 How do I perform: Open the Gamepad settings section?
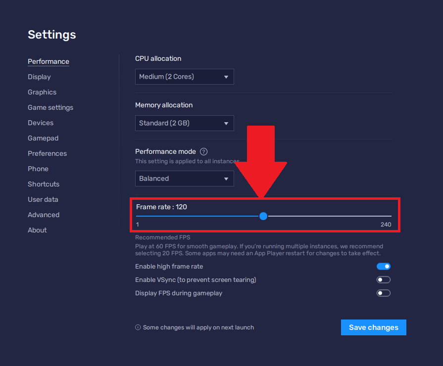pos(43,138)
